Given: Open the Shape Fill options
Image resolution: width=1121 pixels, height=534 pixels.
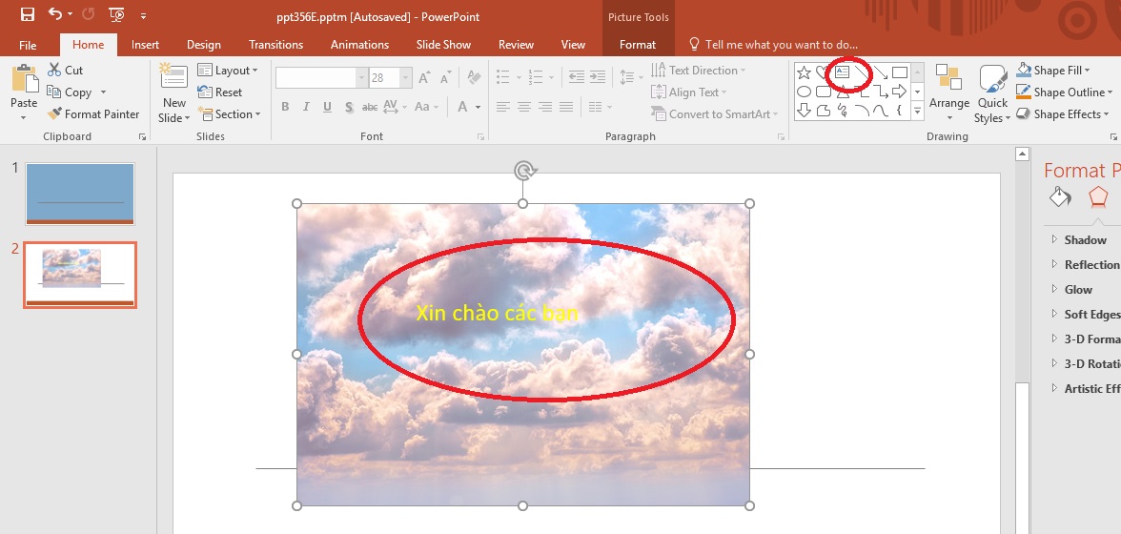Looking at the screenshot, I should (1052, 70).
